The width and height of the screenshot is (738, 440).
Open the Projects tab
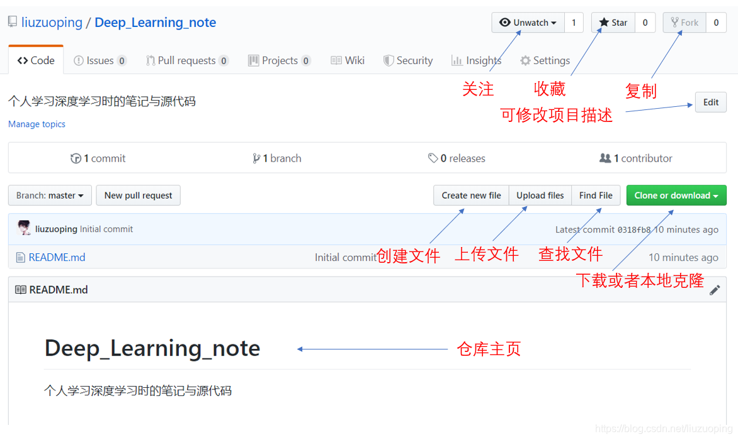[279, 60]
